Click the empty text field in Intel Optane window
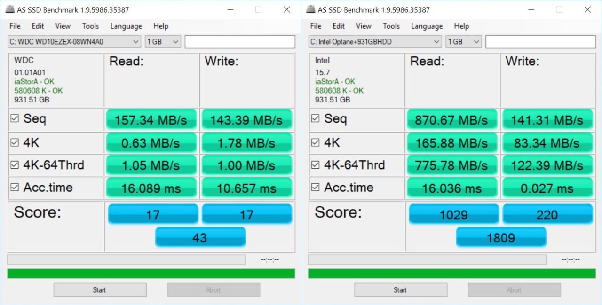The height and width of the screenshot is (305, 602). click(541, 42)
